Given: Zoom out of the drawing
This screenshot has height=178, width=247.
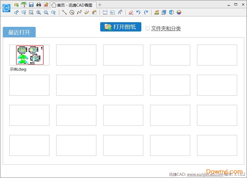Looking at the screenshot, I should pos(46,12).
